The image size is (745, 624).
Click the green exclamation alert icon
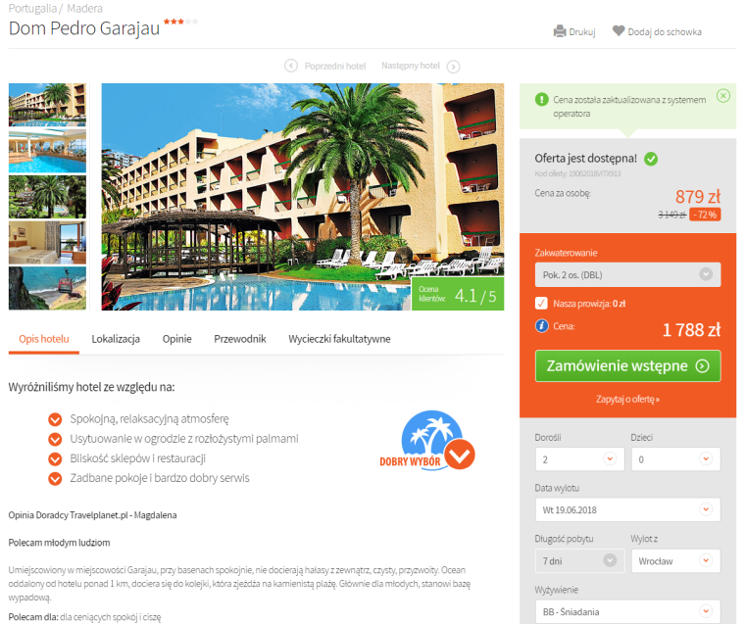(542, 100)
